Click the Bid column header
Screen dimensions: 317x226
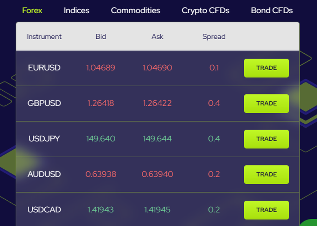click(x=101, y=36)
